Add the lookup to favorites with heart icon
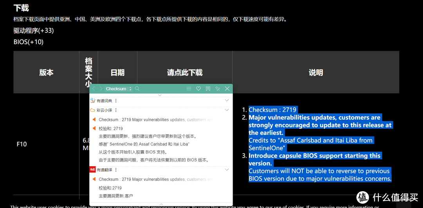423x208 pixels. 198,89
